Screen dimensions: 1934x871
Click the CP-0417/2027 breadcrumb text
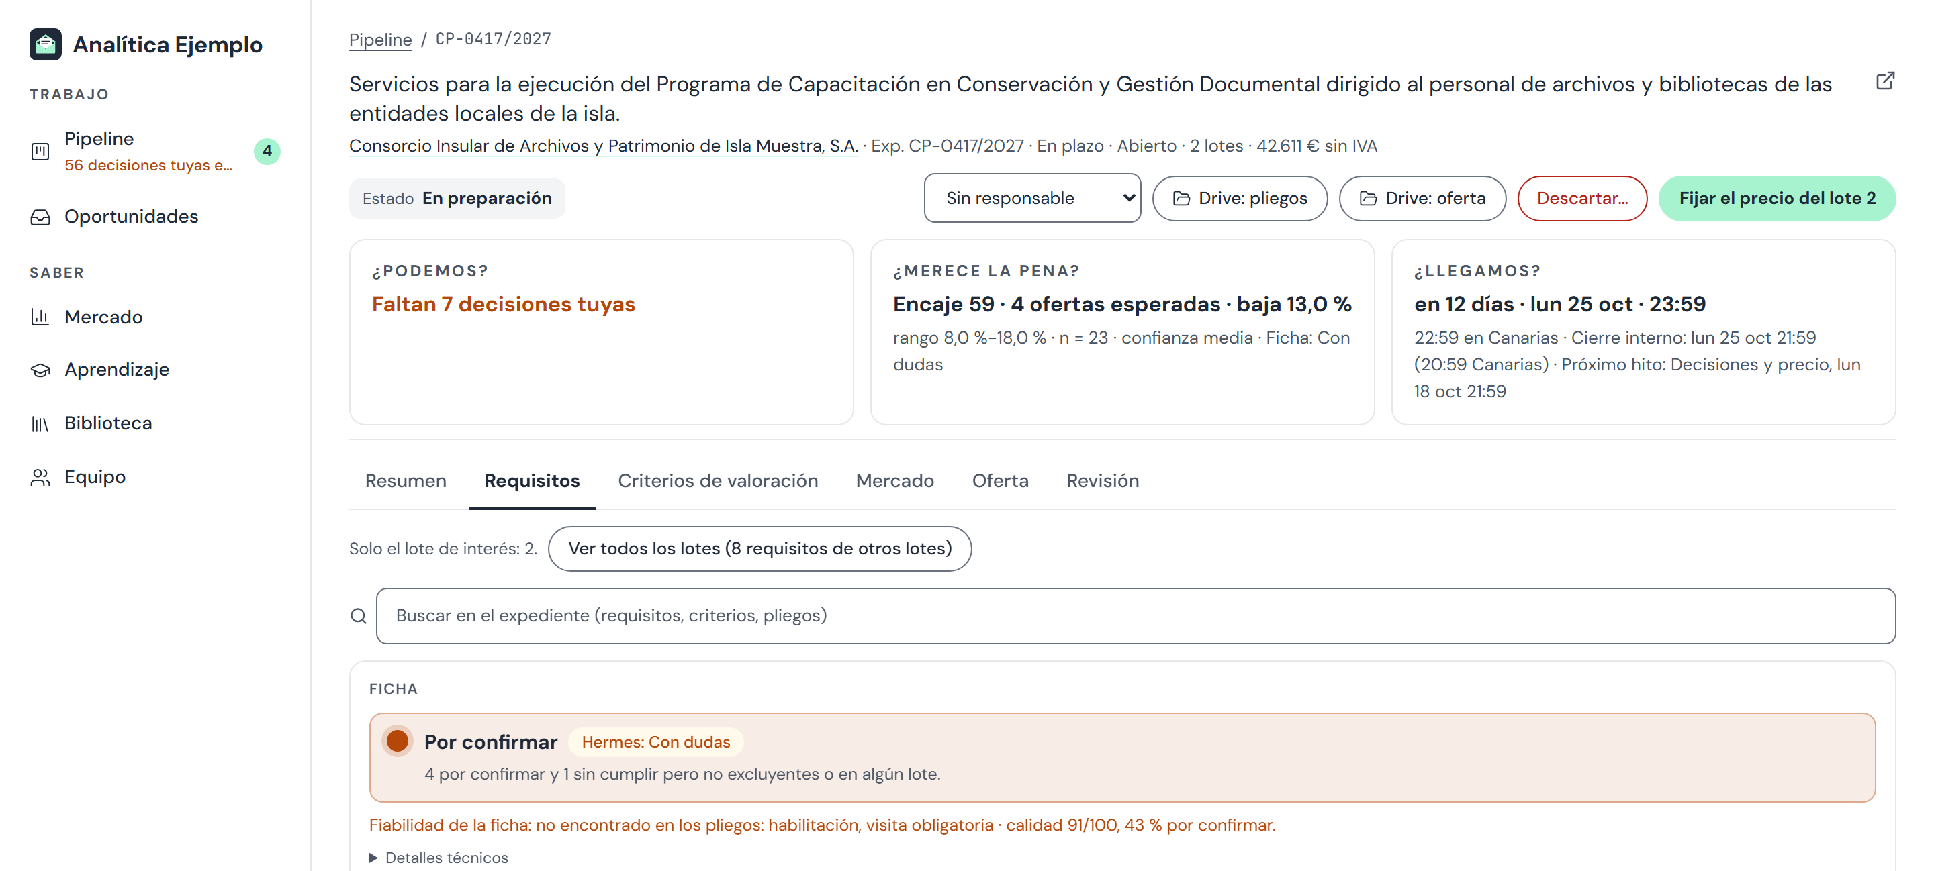click(x=494, y=39)
